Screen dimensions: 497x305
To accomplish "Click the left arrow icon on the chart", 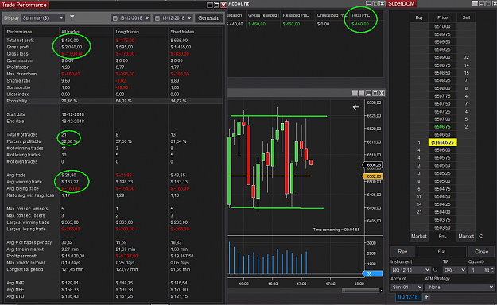I will coord(356,107).
